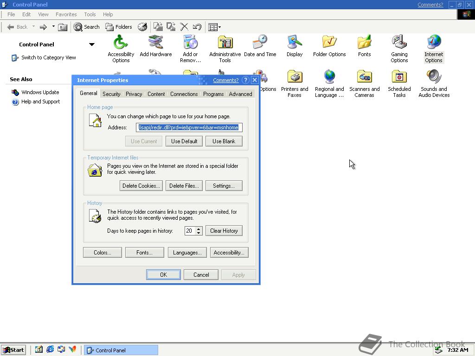Open the Languages dialog button

(187, 253)
